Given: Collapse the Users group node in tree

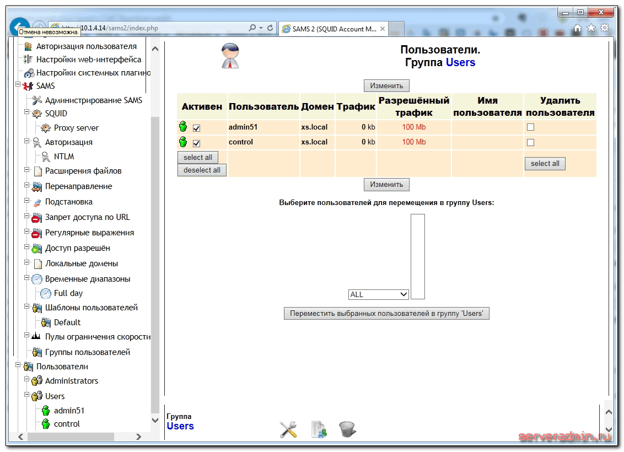Looking at the screenshot, I should 26,394.
